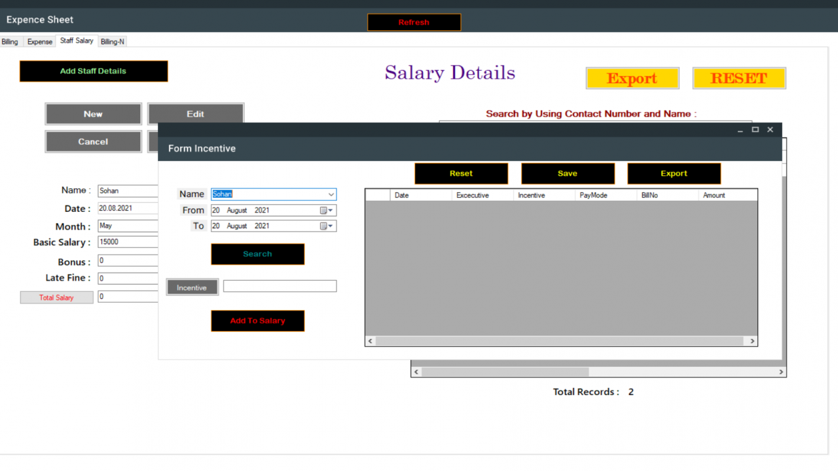
Task: Open the To date calendar picker
Action: coord(326,226)
